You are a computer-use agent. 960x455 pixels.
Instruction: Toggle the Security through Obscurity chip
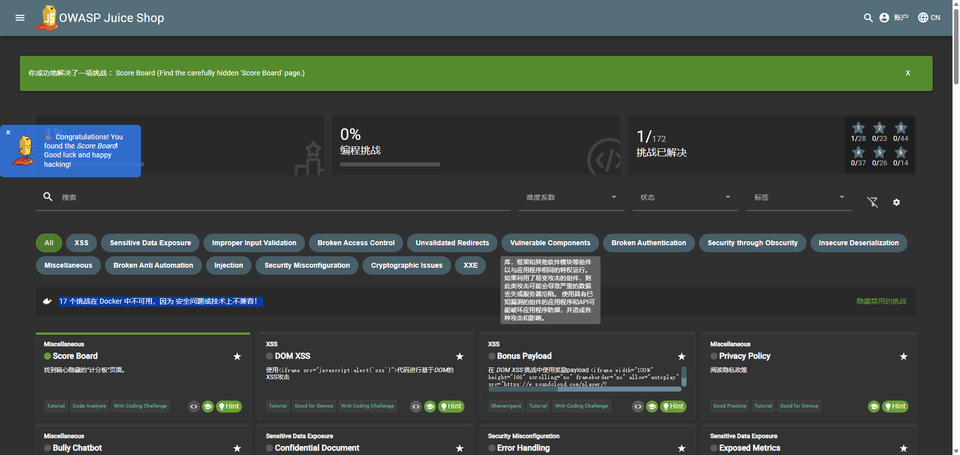[752, 243]
